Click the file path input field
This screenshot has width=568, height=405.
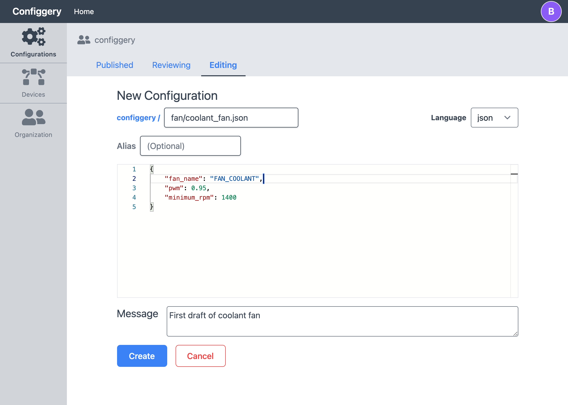(231, 118)
